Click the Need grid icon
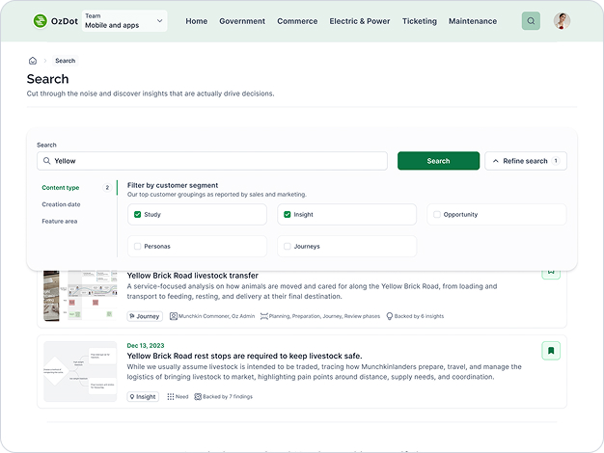 click(171, 396)
